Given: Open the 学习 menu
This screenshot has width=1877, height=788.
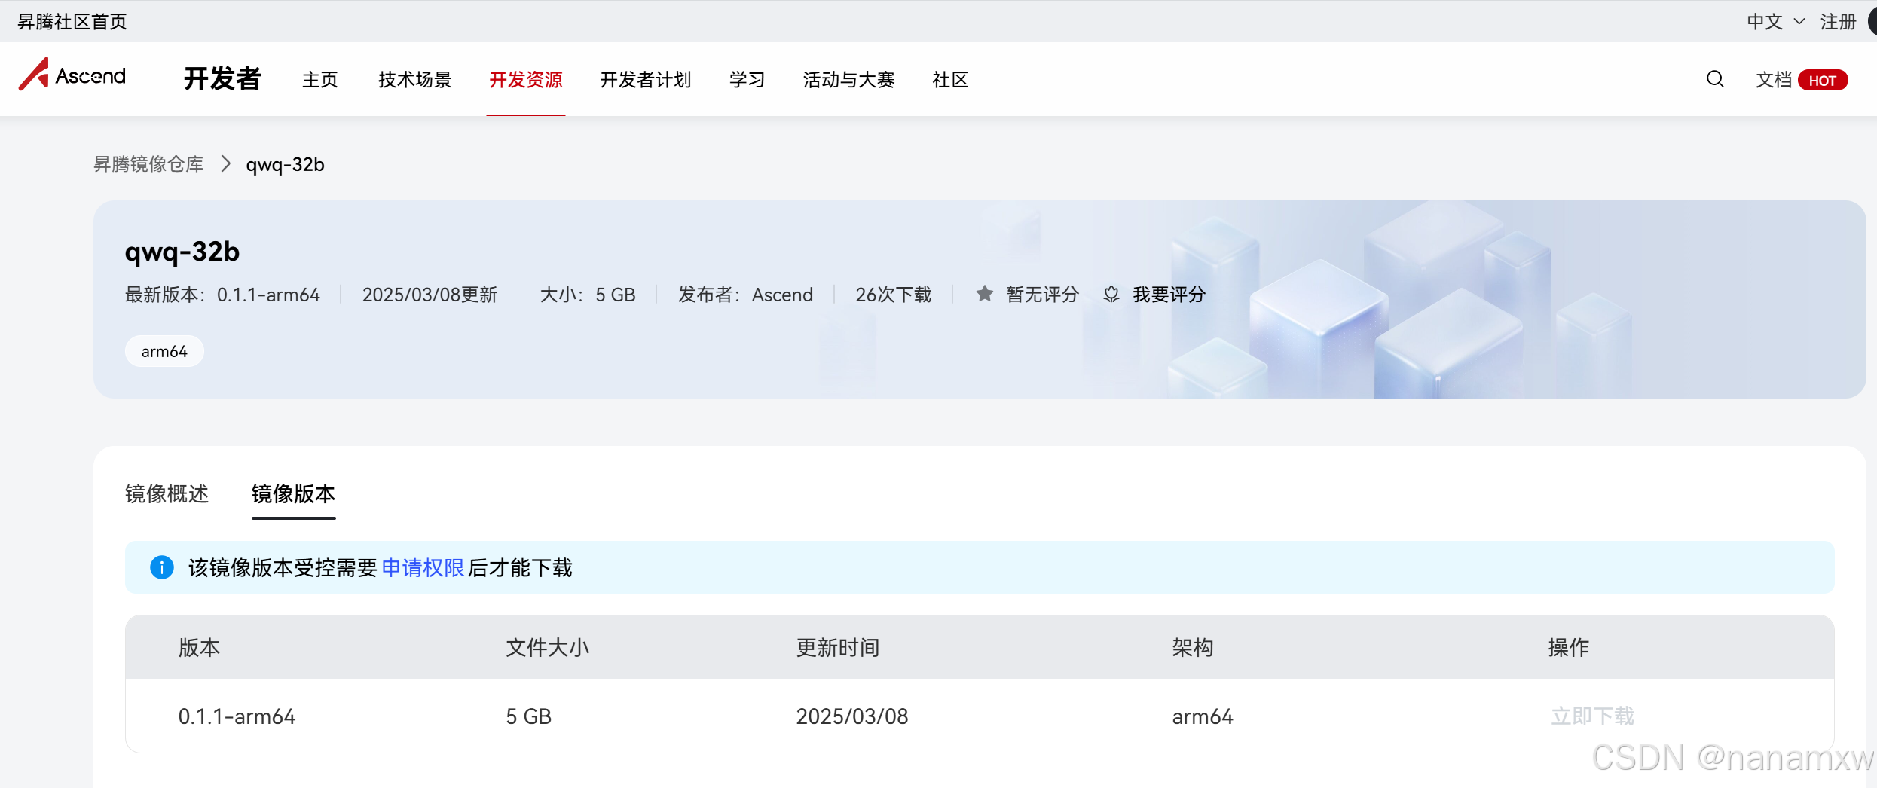Looking at the screenshot, I should click(x=747, y=79).
